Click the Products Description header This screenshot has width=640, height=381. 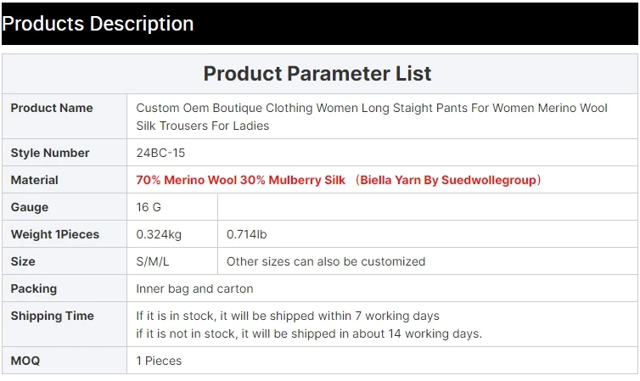click(x=98, y=24)
